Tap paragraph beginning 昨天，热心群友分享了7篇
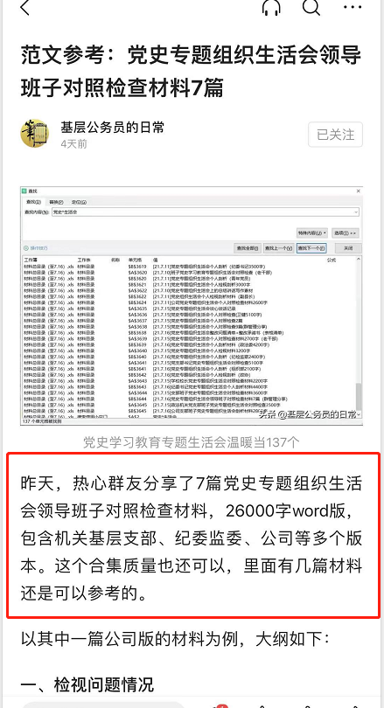Image resolution: width=384 pixels, height=708 pixels. [x=191, y=538]
